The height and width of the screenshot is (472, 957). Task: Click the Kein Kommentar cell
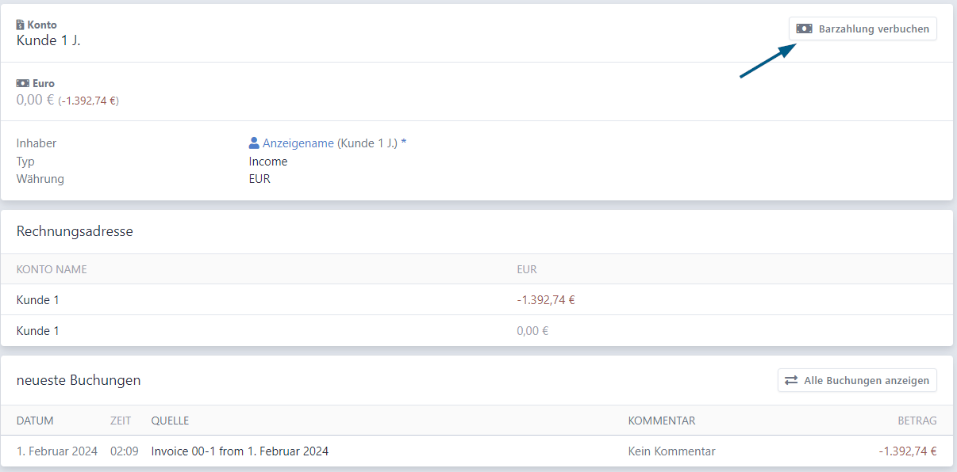click(x=671, y=451)
